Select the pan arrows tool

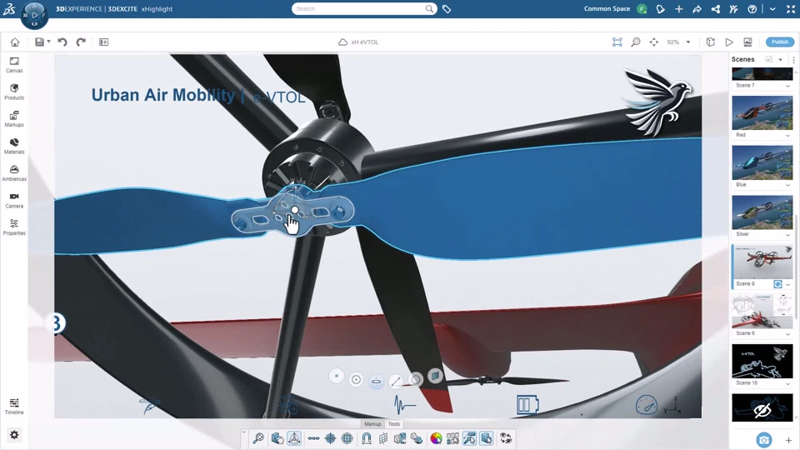click(654, 42)
